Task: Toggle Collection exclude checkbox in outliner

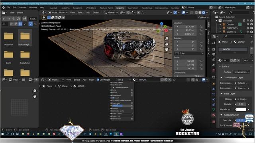Action: [x=244, y=21]
